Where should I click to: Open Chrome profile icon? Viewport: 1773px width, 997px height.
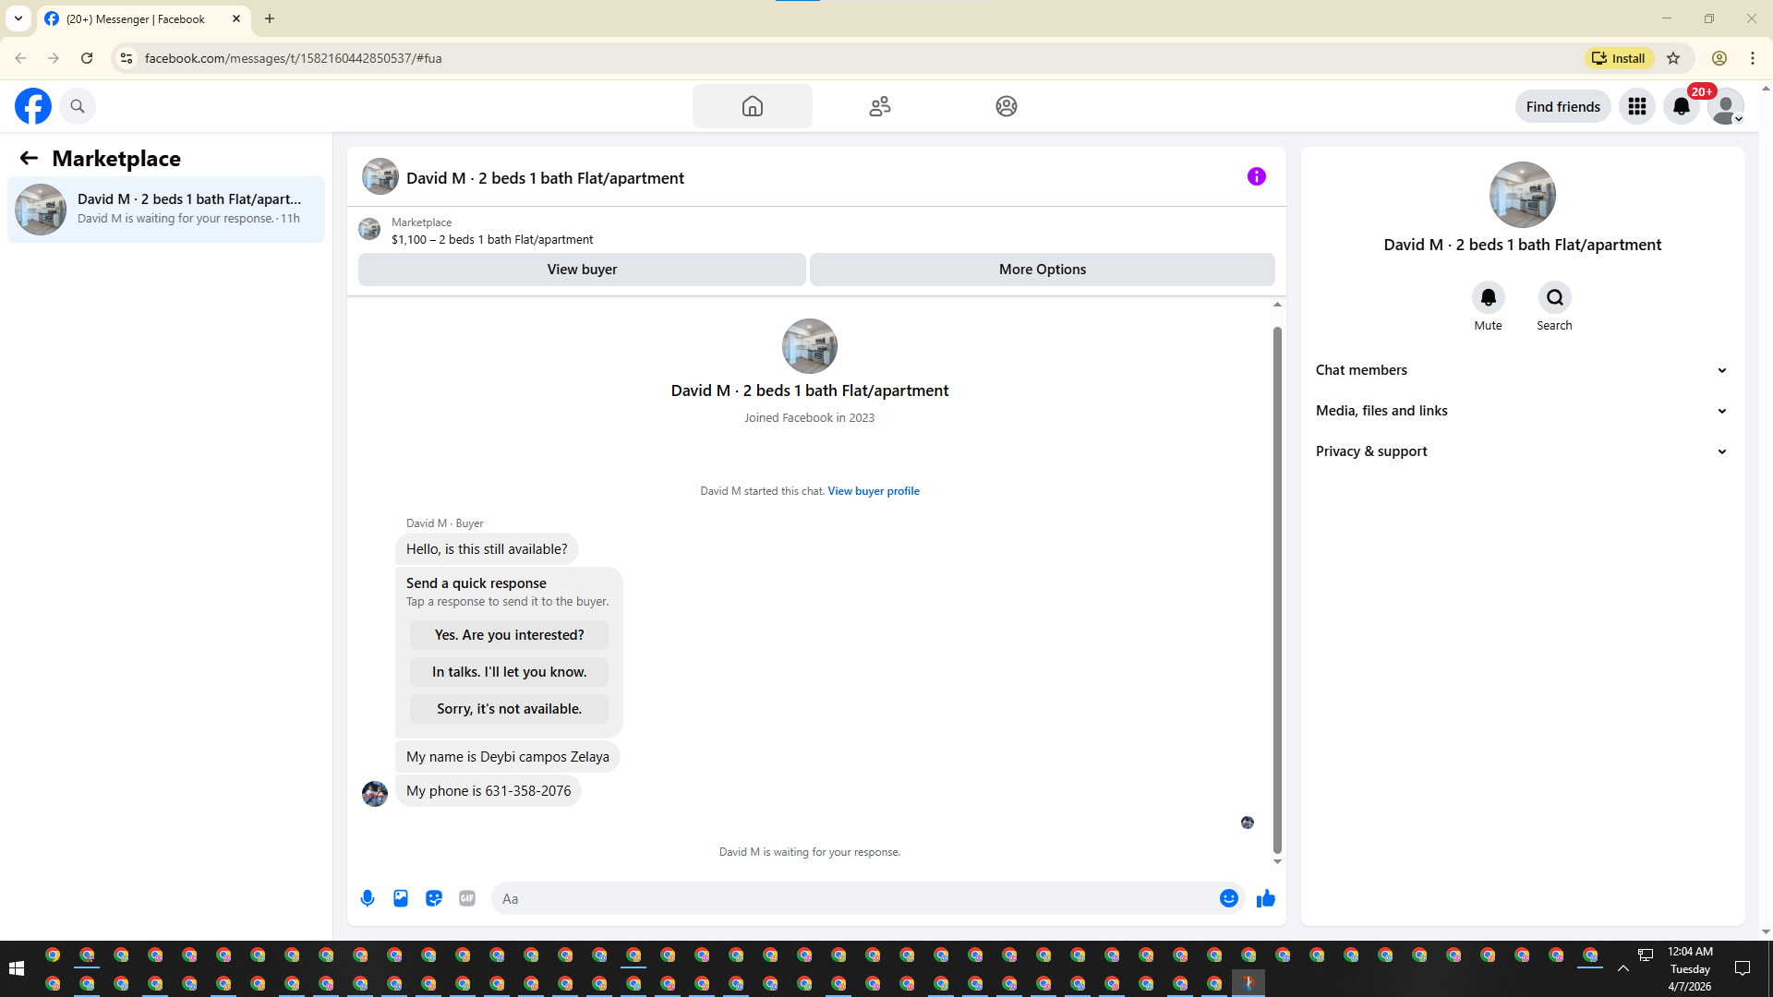(1719, 58)
